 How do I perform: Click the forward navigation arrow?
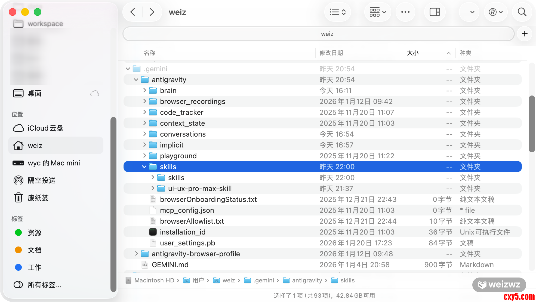(x=152, y=12)
